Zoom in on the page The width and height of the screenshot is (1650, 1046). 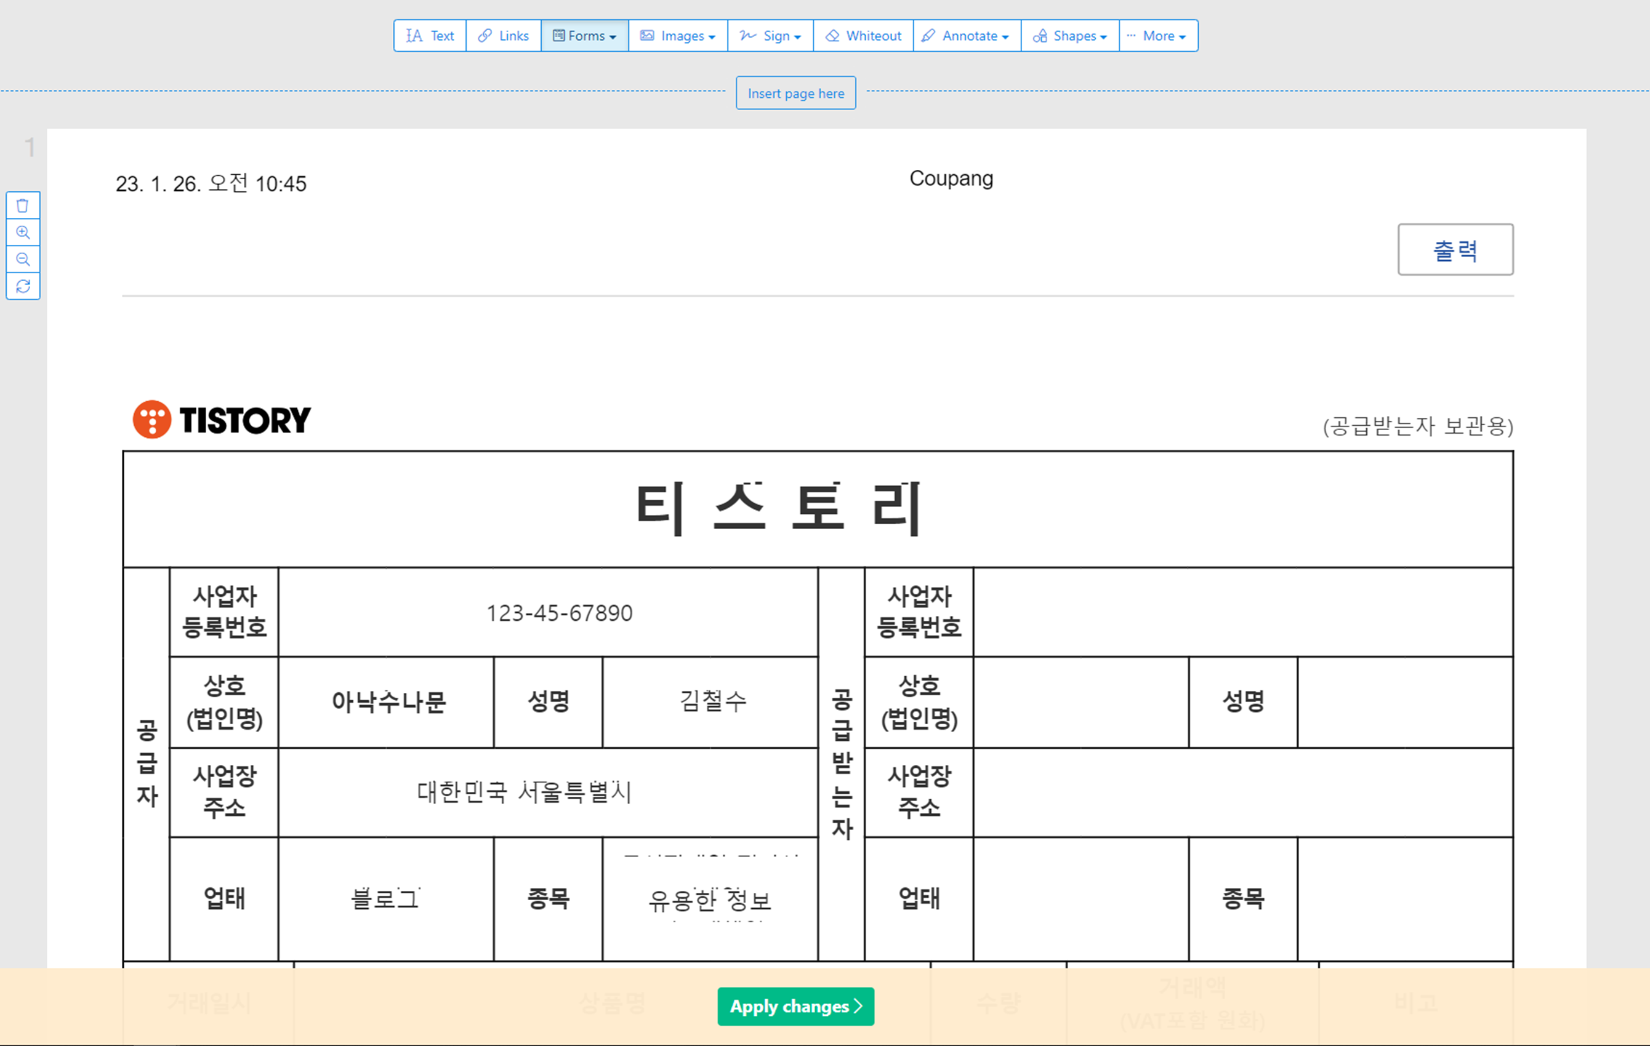click(x=23, y=232)
